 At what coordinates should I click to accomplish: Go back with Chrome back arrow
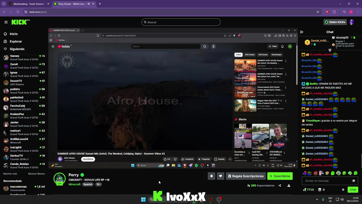tap(4, 12)
